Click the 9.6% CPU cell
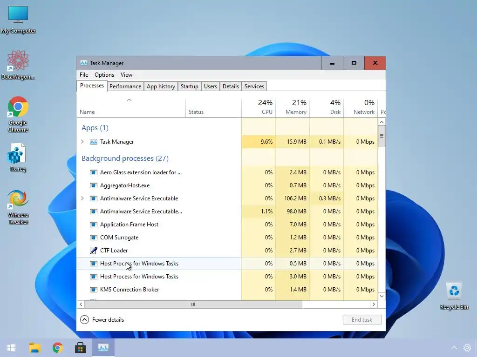This screenshot has height=357, width=477. click(x=259, y=142)
